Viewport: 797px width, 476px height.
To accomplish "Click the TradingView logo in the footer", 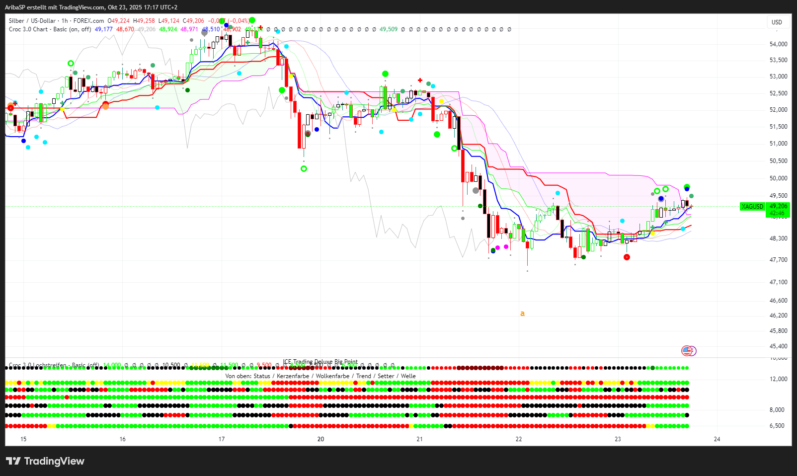I will (45, 461).
